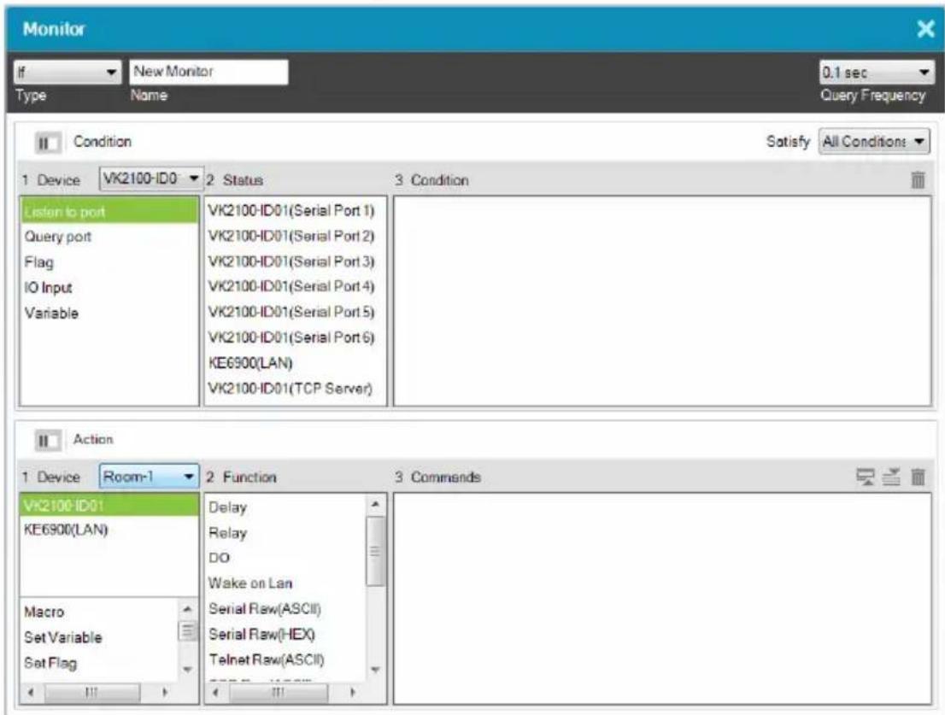Open the Action Device Room-1 dropdown

click(x=149, y=477)
